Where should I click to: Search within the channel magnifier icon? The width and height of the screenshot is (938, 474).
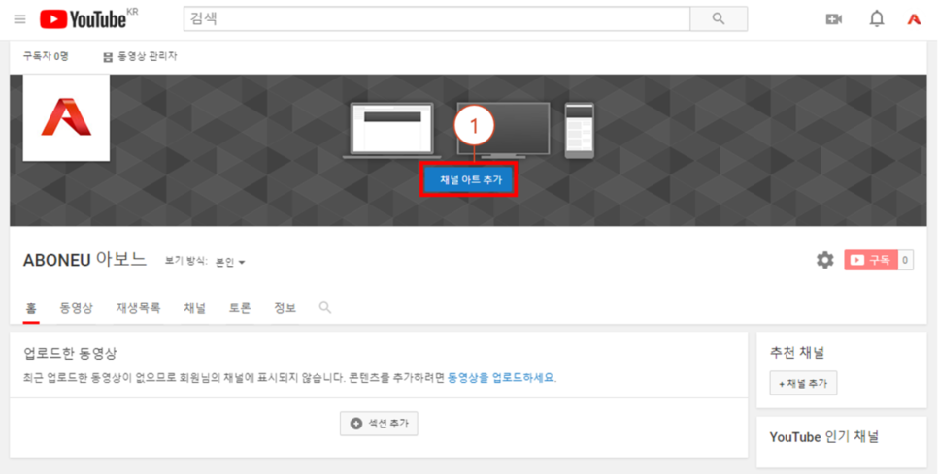[x=325, y=308]
